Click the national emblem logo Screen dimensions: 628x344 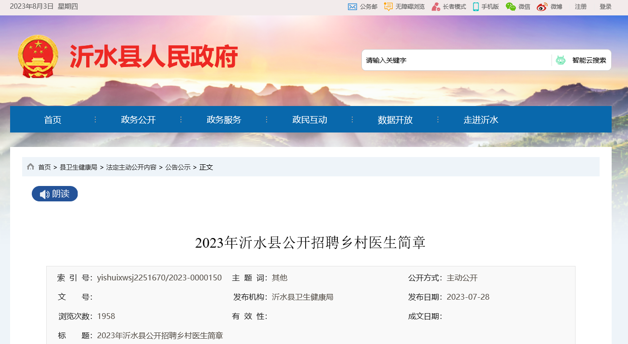point(38,56)
